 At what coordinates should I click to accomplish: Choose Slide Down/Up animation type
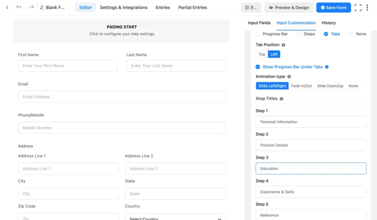coord(330,86)
